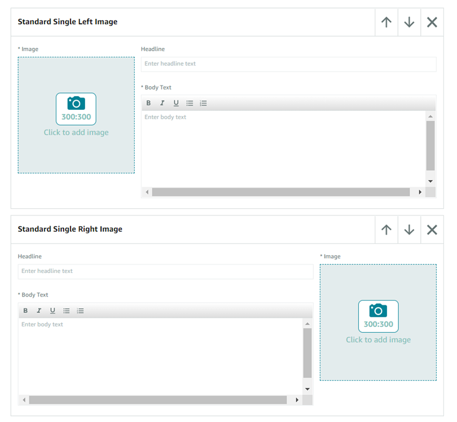Click to add image in Left Image module

(x=76, y=115)
